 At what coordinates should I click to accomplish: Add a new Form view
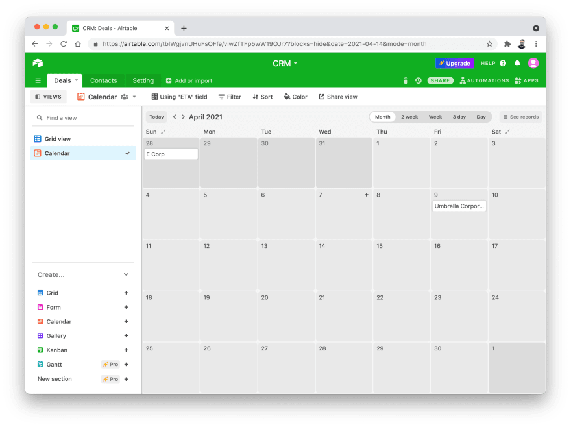click(126, 307)
